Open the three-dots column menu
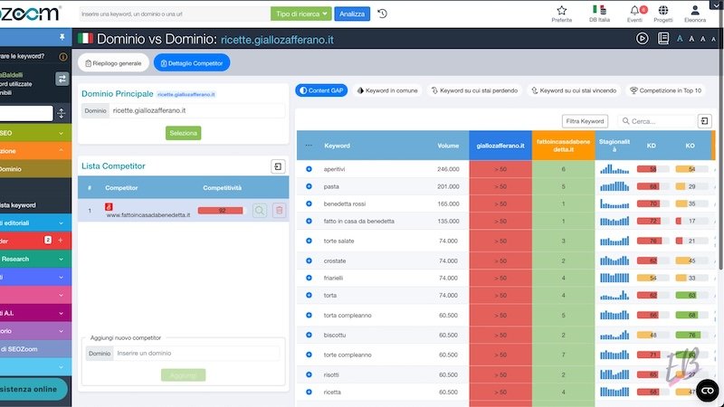724x407 pixels. [x=309, y=146]
